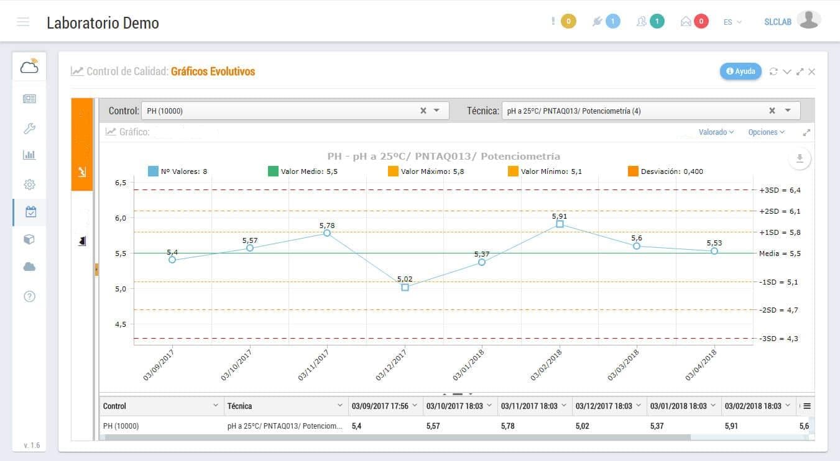Open the 03/09/2017 17:56 column menu arrow
Viewport: 840px width, 461px height.
(415, 406)
